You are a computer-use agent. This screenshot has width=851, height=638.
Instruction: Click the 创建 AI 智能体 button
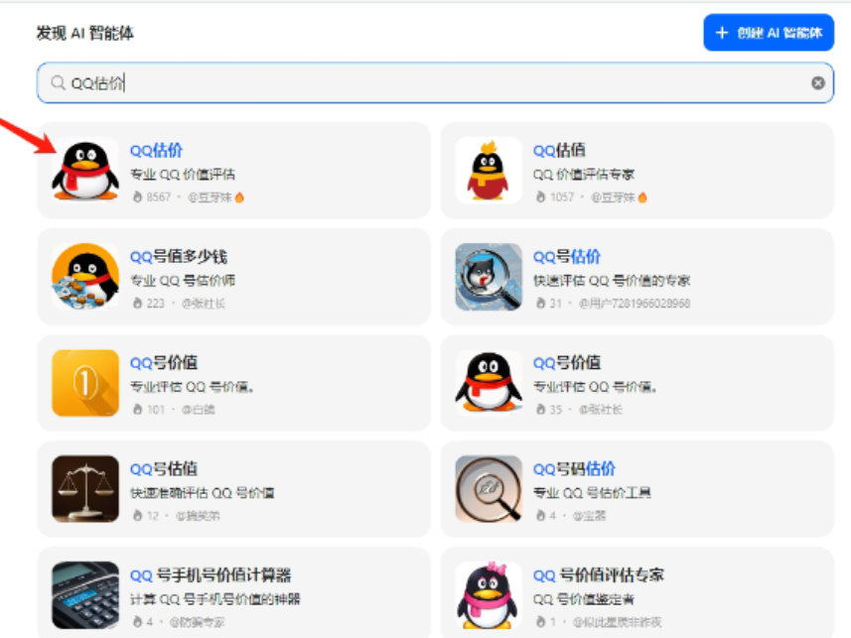pyautogui.click(x=769, y=33)
